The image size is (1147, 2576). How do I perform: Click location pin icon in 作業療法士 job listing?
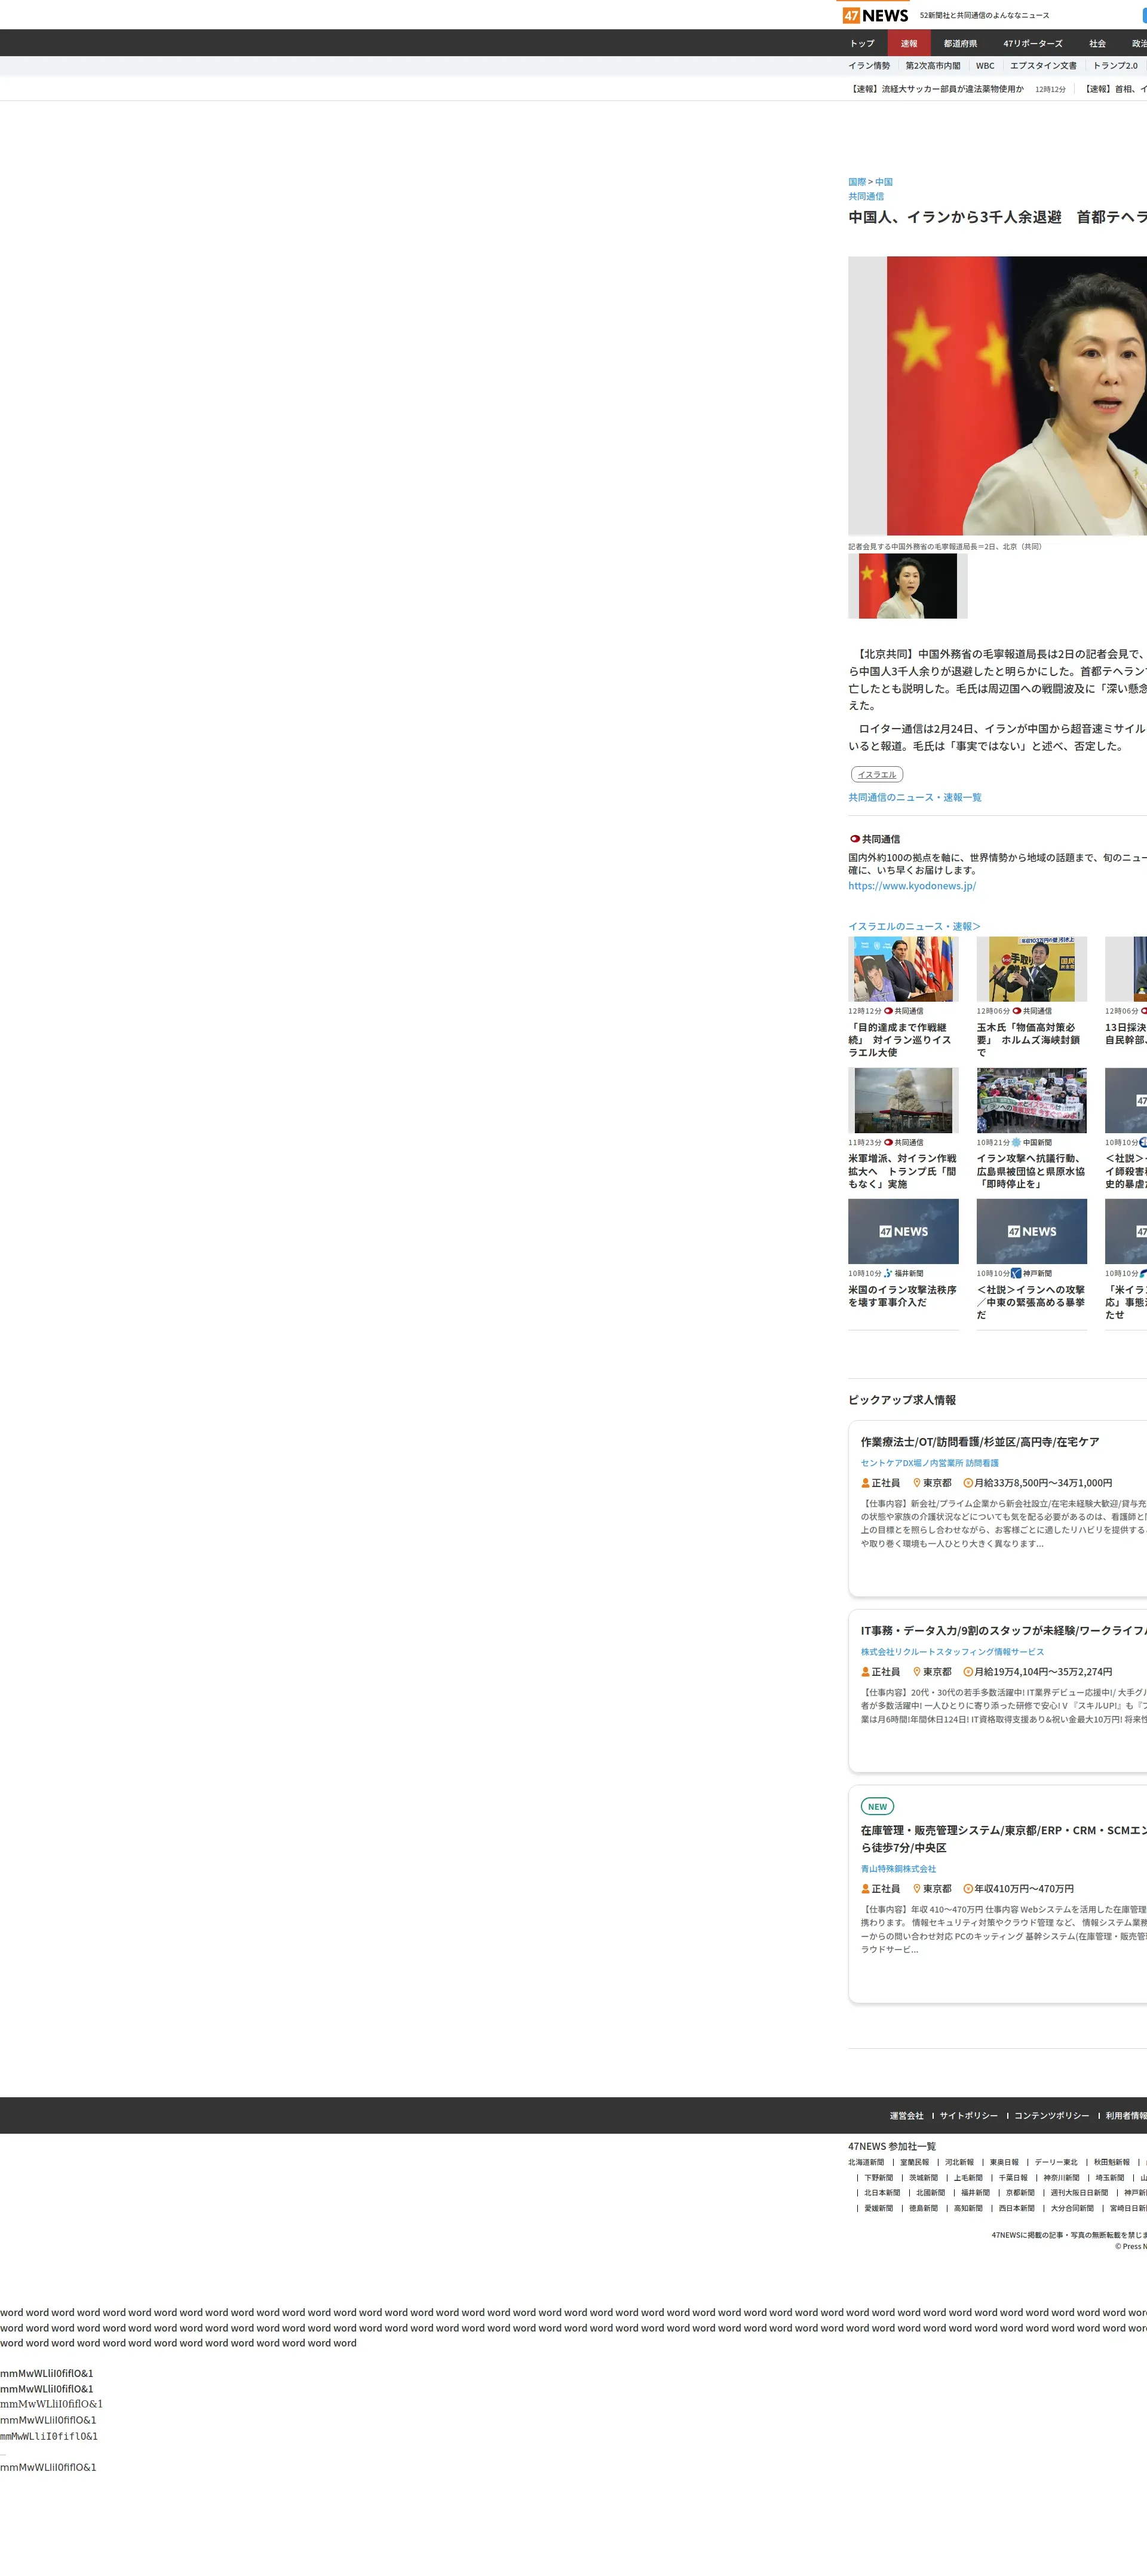point(916,1483)
